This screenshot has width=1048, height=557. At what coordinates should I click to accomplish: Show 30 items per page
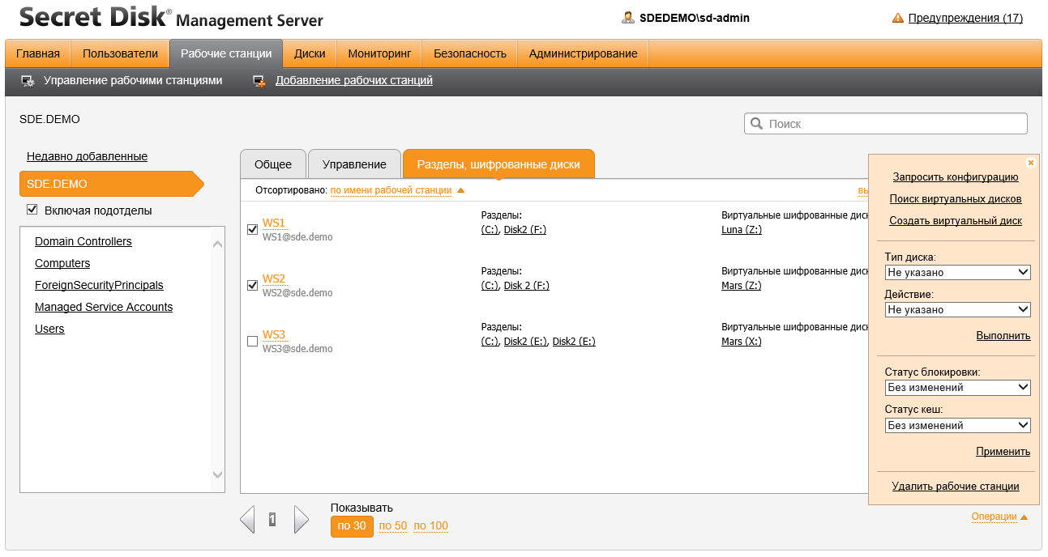pos(352,526)
